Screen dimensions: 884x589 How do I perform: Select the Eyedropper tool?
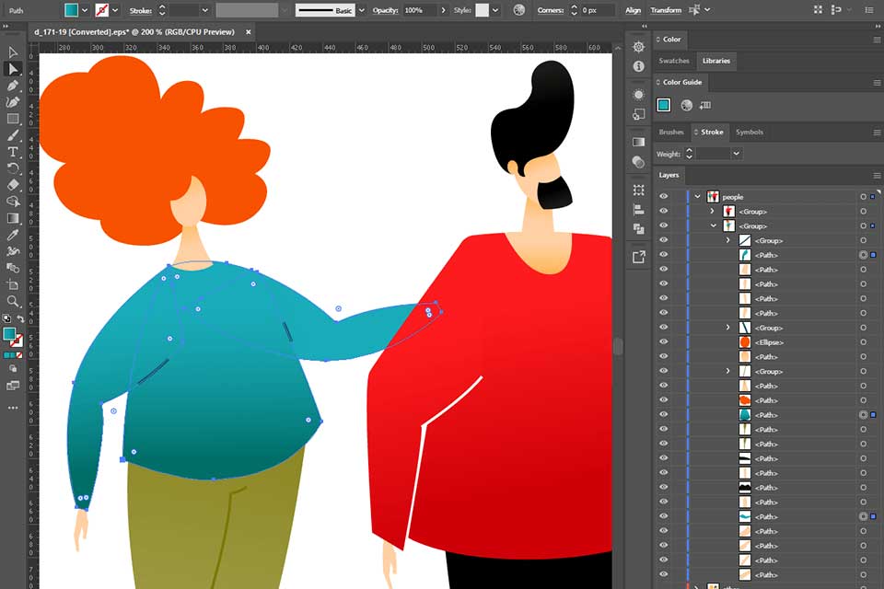[x=13, y=235]
